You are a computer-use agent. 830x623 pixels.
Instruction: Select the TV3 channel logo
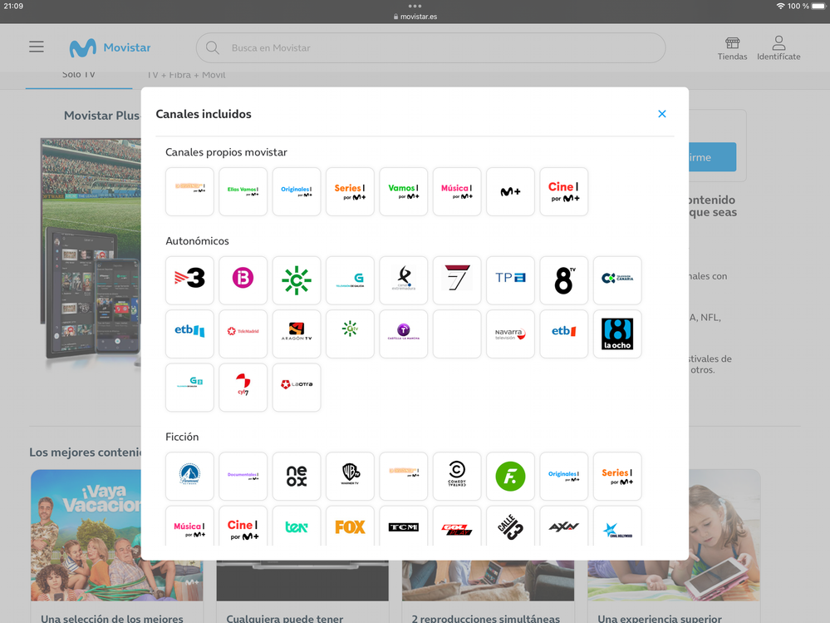tap(189, 280)
